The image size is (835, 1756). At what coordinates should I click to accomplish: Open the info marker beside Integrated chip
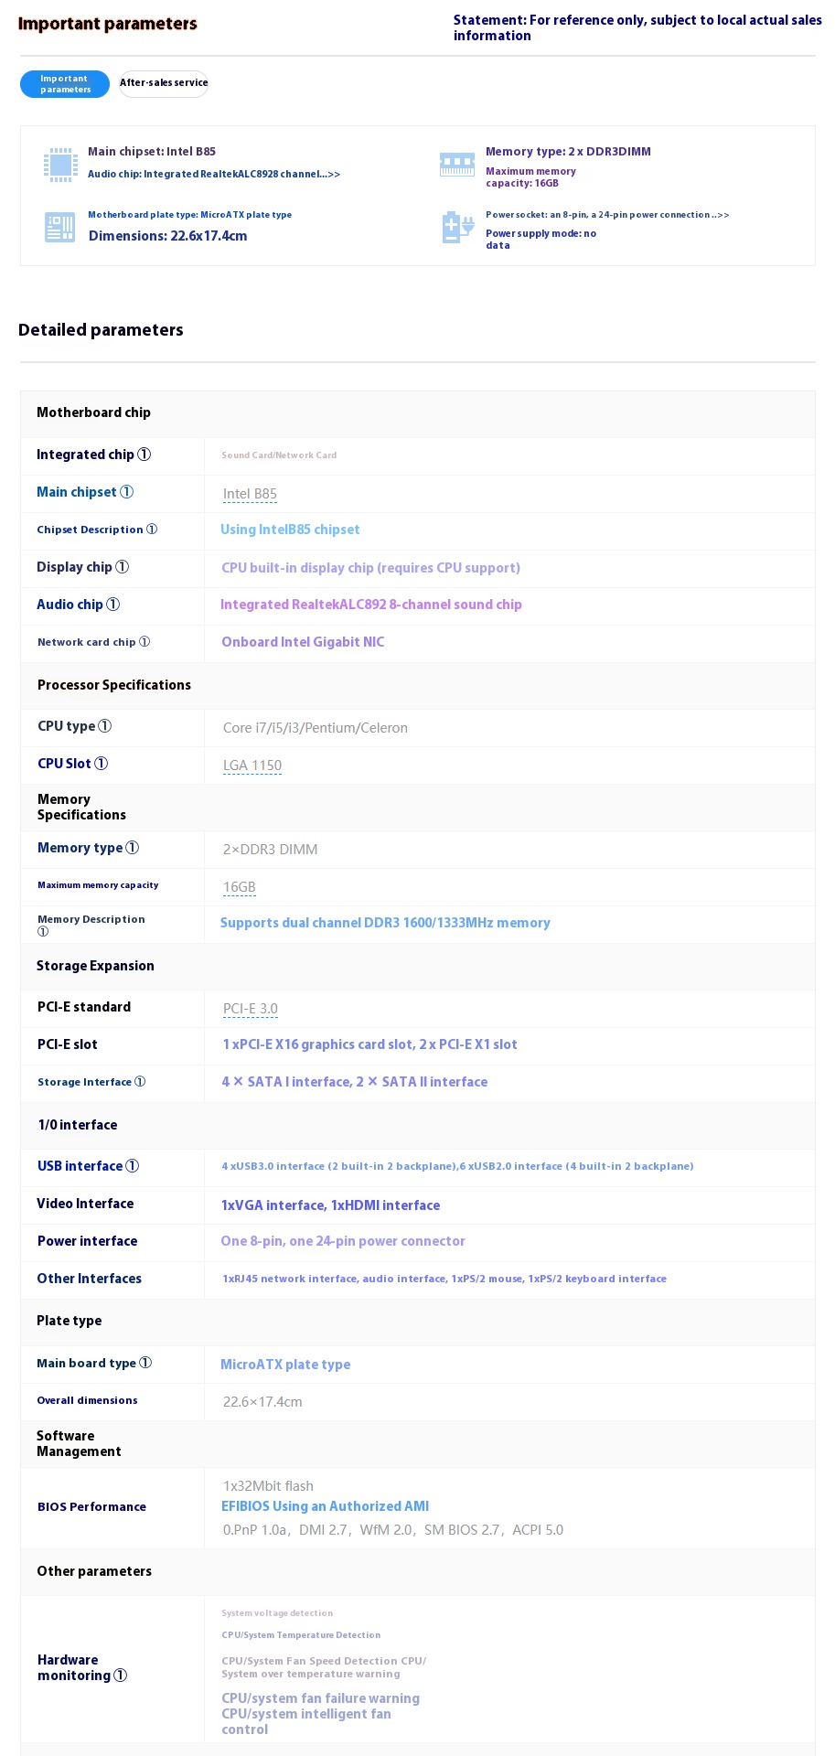pos(144,455)
